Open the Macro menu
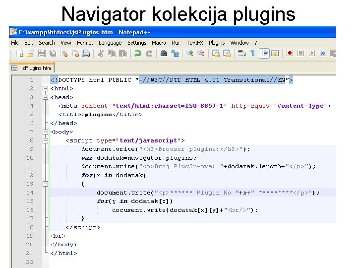The width and height of the screenshot is (357, 268). coord(159,43)
